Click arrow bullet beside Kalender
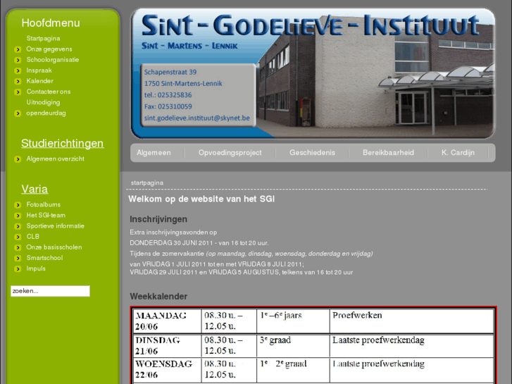The image size is (512, 384). click(18, 81)
